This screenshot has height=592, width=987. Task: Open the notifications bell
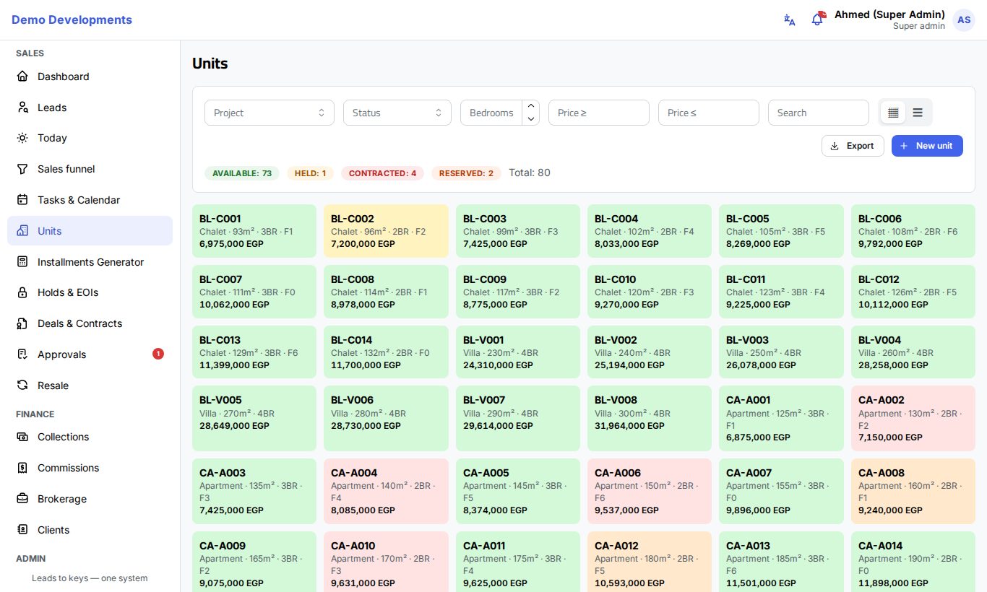pos(817,19)
